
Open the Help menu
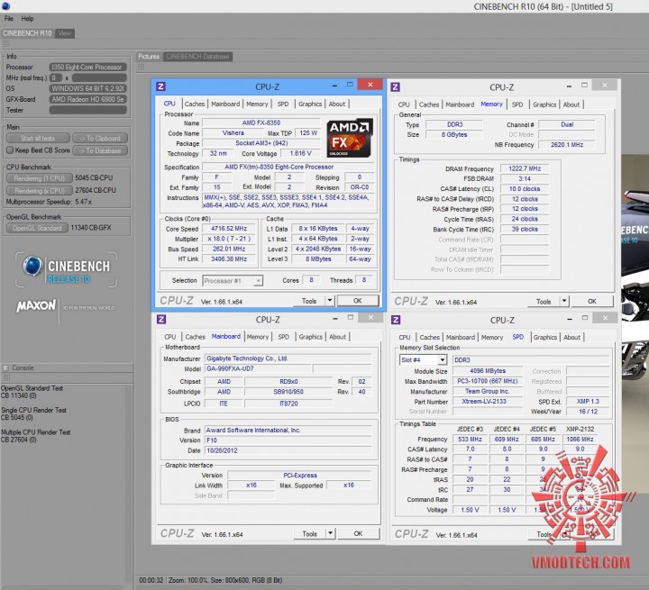coord(27,19)
